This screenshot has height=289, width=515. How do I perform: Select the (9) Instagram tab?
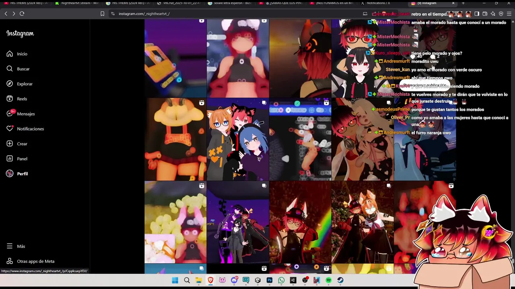pyautogui.click(x=433, y=3)
